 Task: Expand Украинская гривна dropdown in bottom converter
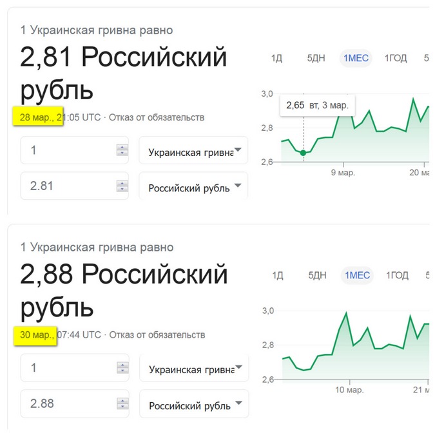click(x=194, y=367)
